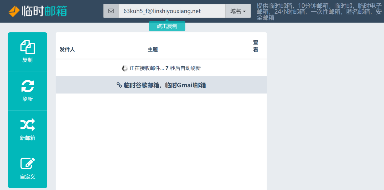
Task: Open the 域名 domain dropdown
Action: pyautogui.click(x=238, y=11)
